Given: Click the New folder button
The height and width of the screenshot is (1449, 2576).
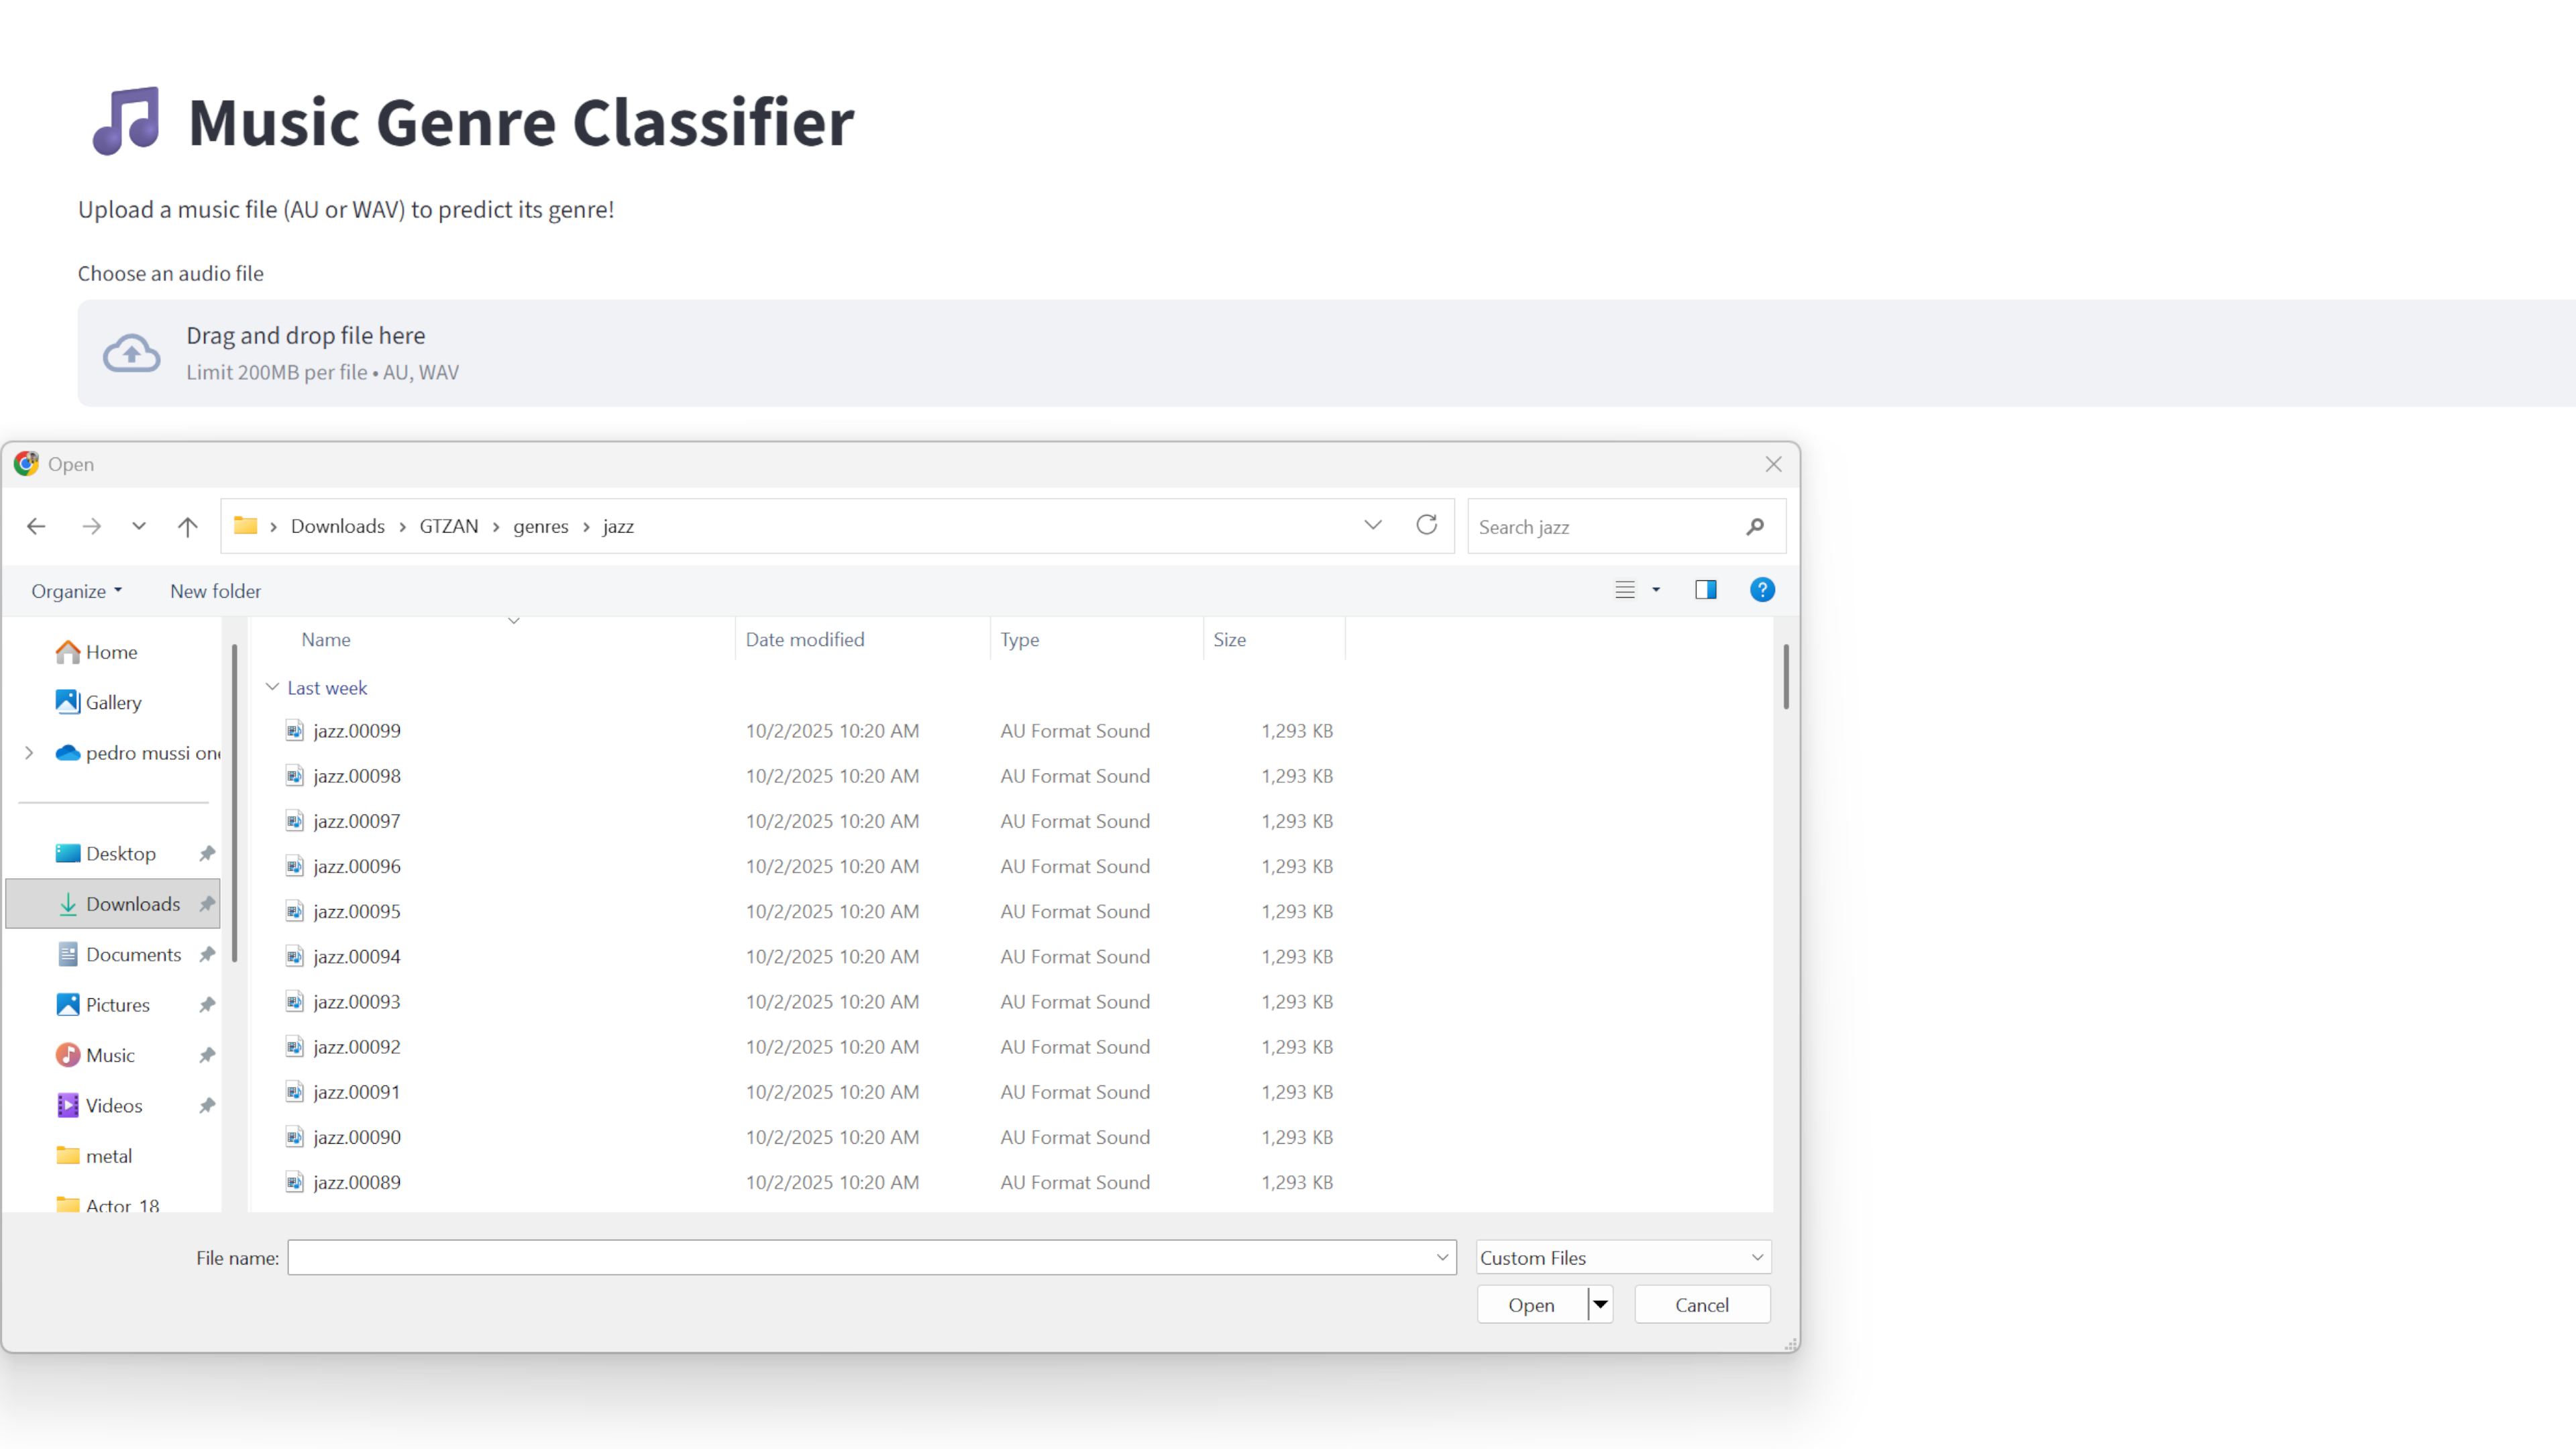Looking at the screenshot, I should pyautogui.click(x=215, y=591).
